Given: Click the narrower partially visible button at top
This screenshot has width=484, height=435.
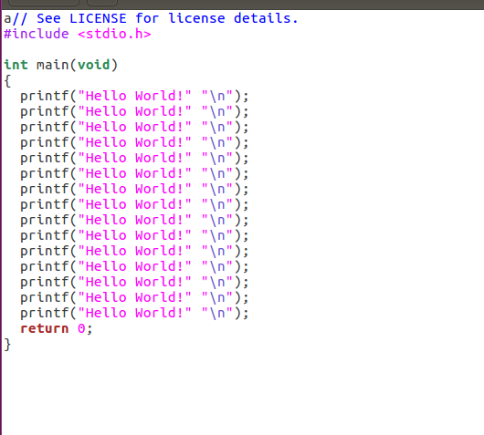Looking at the screenshot, I should click(x=102, y=3).
